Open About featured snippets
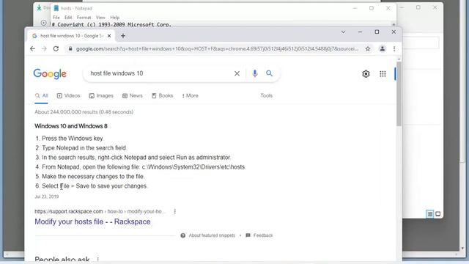Image resolution: width=469 pixels, height=264 pixels. tap(208, 235)
